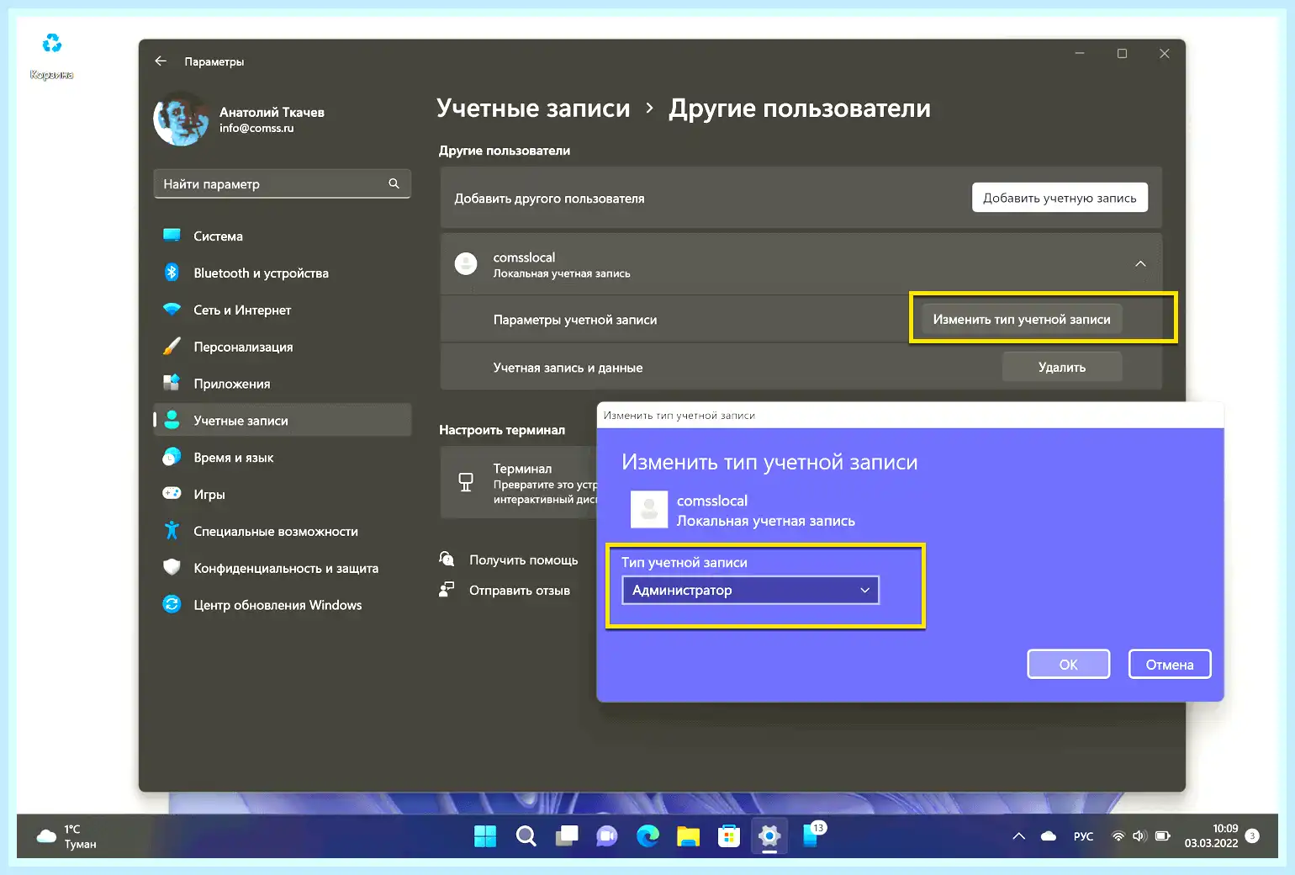Open the Терминал kiosk option
Screen dimensions: 1295x875
tap(518, 483)
